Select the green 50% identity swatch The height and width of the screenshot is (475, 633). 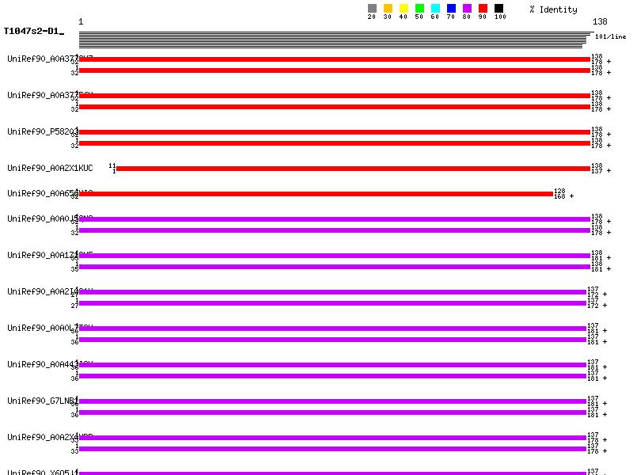click(x=419, y=9)
